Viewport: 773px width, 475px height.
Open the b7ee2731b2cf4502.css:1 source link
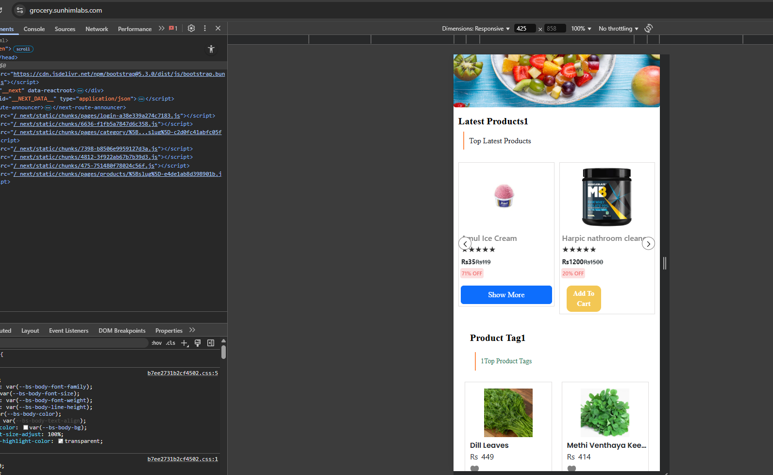point(183,459)
